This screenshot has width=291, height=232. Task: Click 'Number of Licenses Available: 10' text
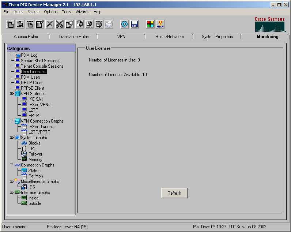(x=118, y=75)
